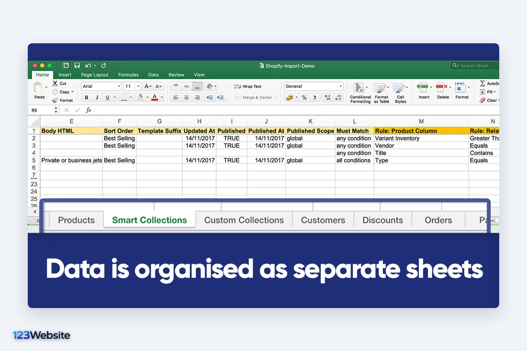Click the Delete cells button

coord(443,91)
